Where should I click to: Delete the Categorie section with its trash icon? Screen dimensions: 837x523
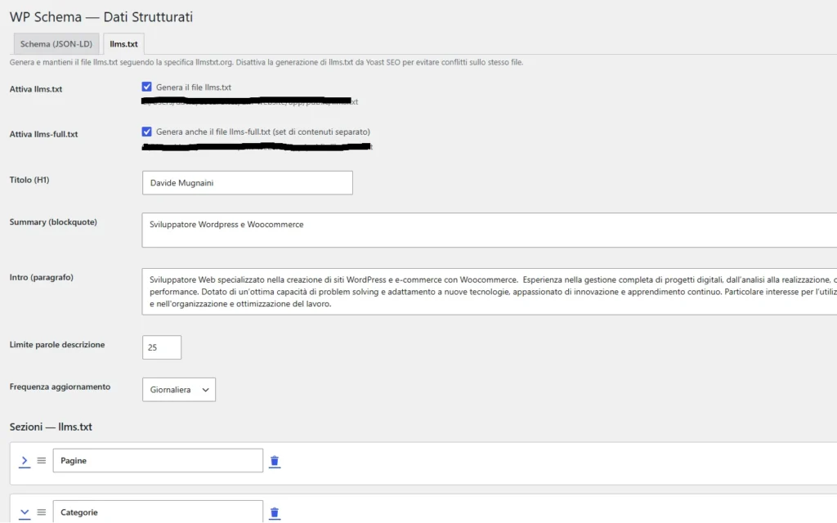pos(275,513)
